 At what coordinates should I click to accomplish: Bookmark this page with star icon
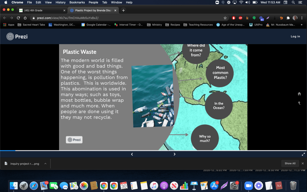pyautogui.click(x=225, y=18)
